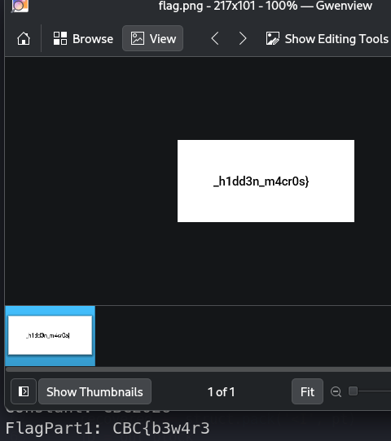Go to next image arrow
Image resolution: width=391 pixels, height=441 pixels.
click(x=243, y=38)
